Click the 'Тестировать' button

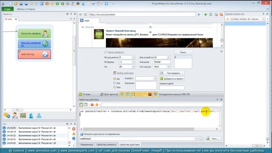pos(172,73)
